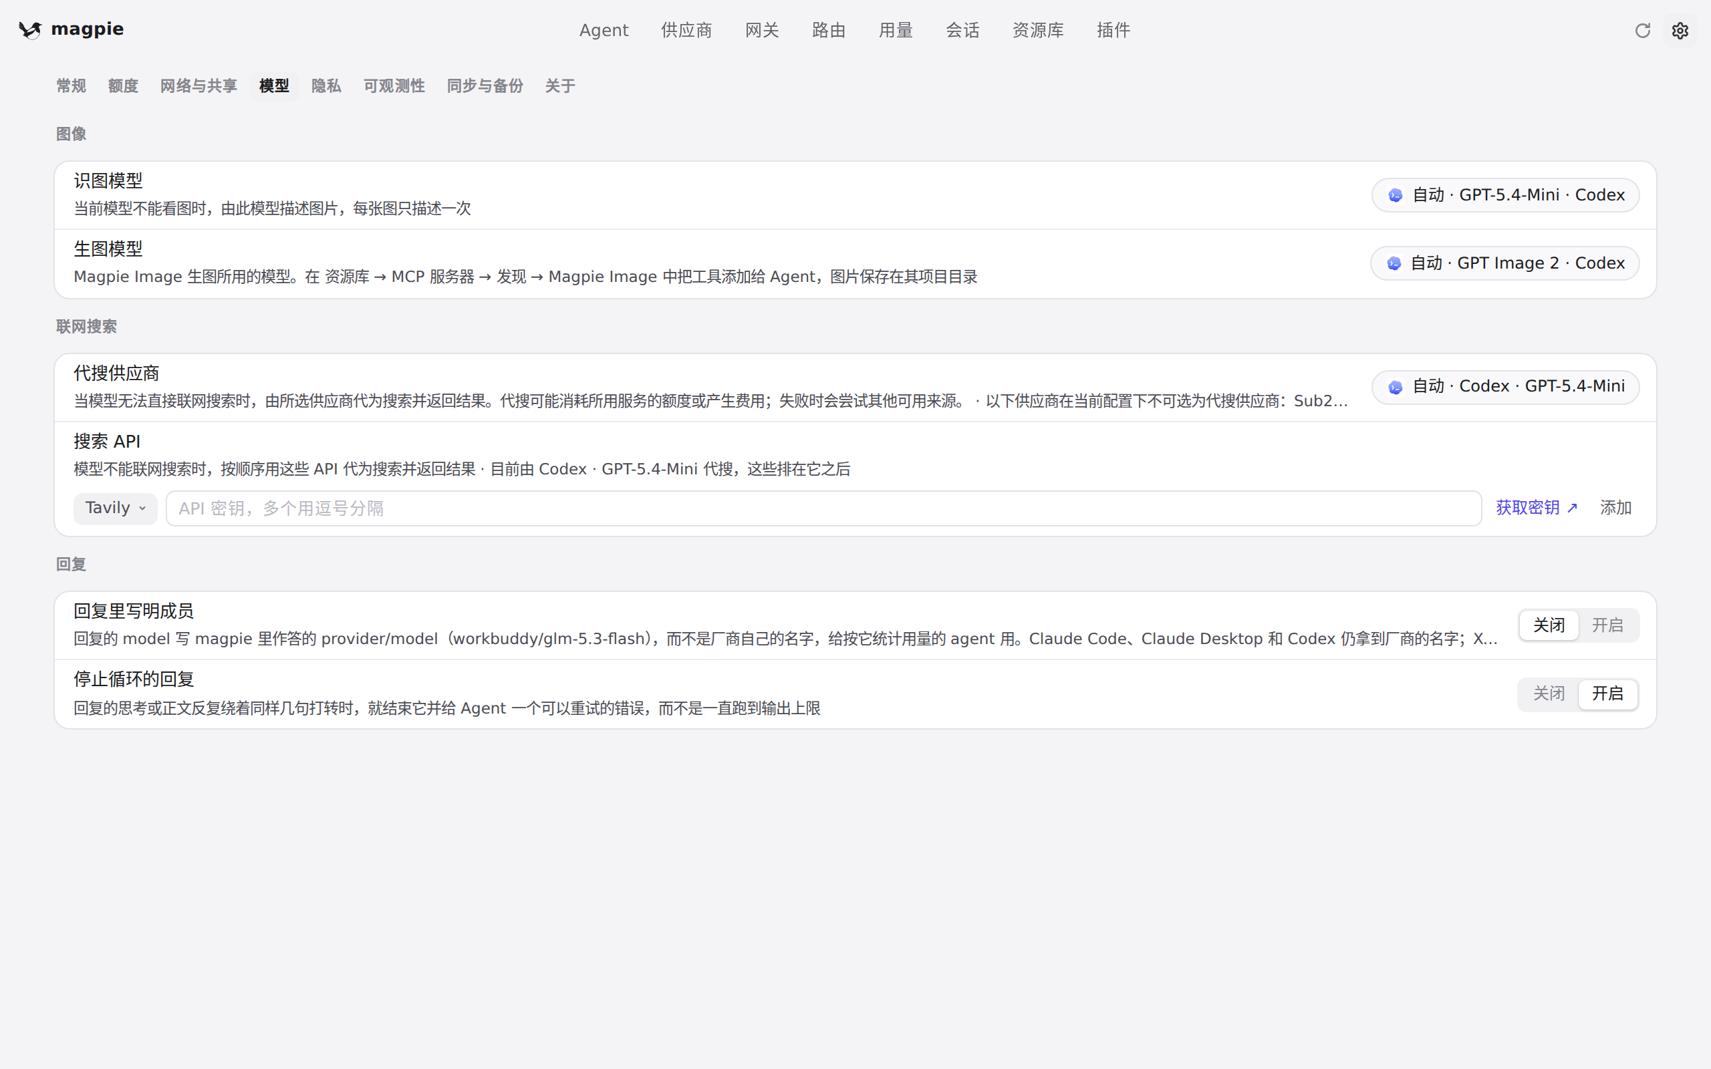Open 识图模型 selector 自动 · GPT-5.4-Mini · Codex
This screenshot has width=1711, height=1069.
click(1505, 195)
